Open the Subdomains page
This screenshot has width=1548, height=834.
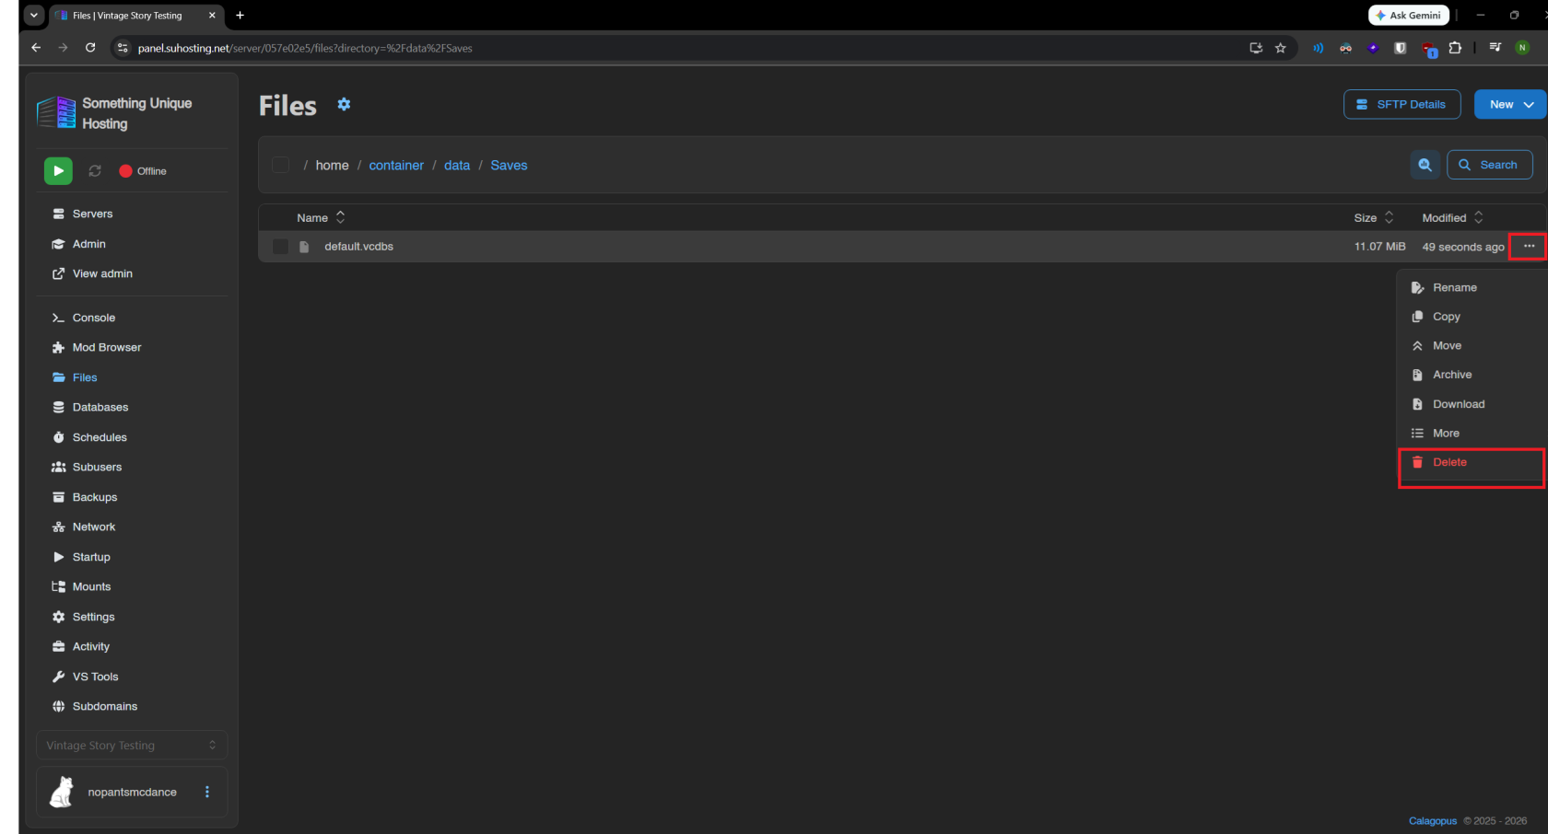132,706
